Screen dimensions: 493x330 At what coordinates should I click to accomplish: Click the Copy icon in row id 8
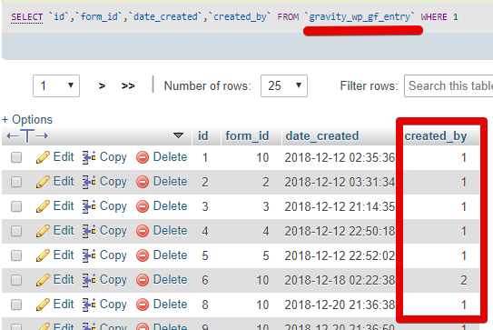point(89,305)
